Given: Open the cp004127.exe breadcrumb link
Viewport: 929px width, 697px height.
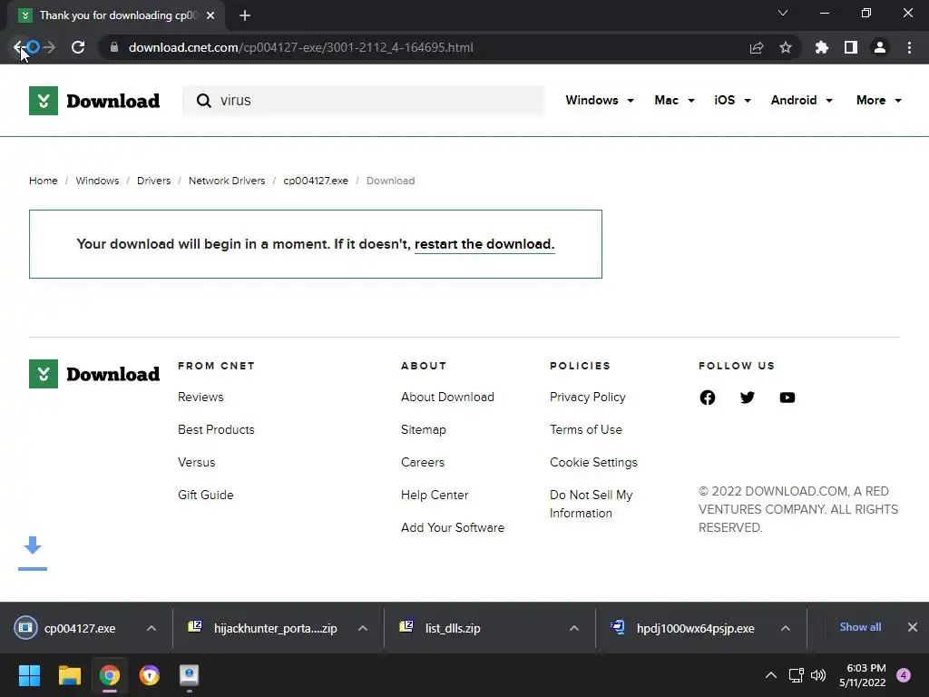Looking at the screenshot, I should click(316, 181).
